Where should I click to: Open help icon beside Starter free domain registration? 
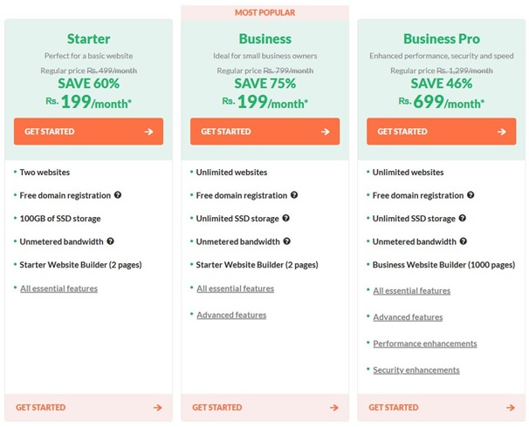click(x=117, y=195)
